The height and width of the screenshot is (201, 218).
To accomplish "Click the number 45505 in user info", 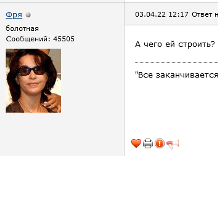I will 64,39.
